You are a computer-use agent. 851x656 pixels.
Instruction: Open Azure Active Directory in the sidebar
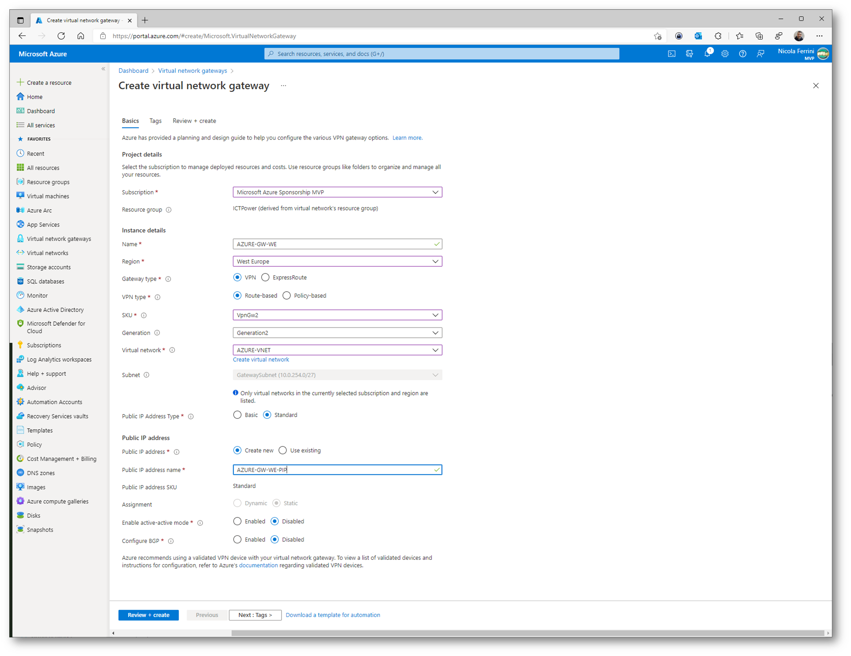click(x=55, y=309)
